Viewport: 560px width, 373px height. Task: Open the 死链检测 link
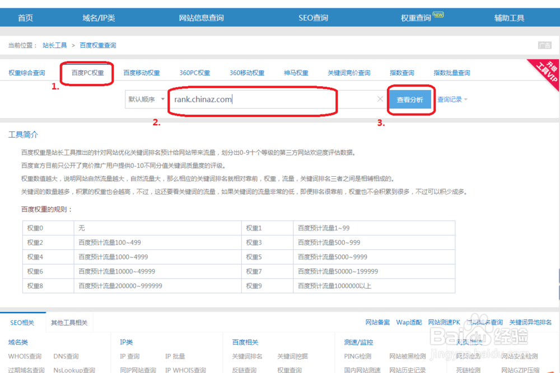(468, 370)
